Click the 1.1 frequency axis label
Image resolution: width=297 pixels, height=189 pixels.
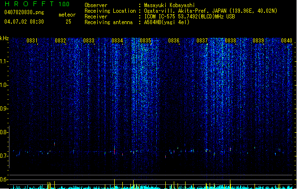[4, 61]
